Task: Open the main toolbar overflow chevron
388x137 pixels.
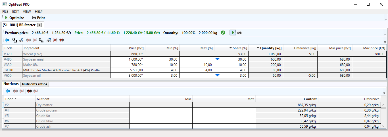Action: [386, 19]
